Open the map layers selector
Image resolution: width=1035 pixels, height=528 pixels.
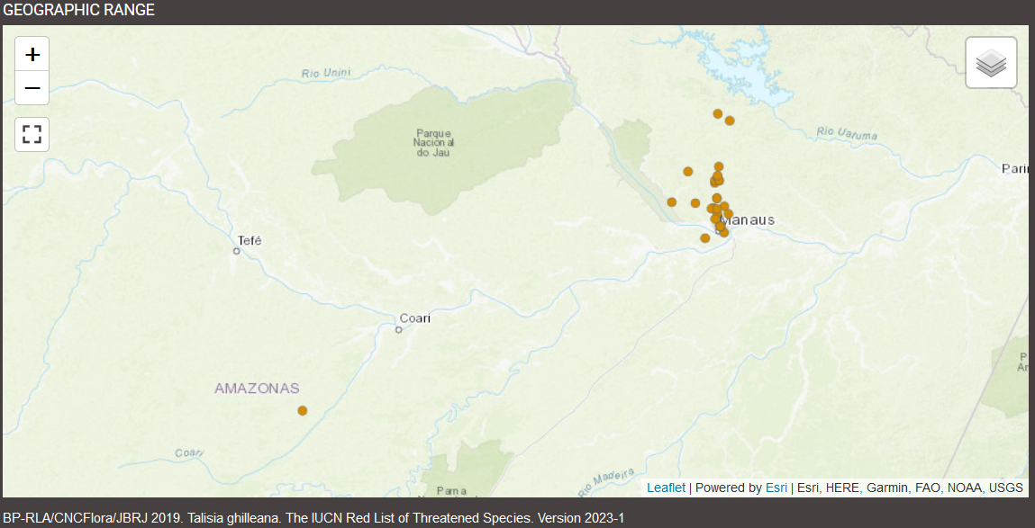(x=991, y=63)
